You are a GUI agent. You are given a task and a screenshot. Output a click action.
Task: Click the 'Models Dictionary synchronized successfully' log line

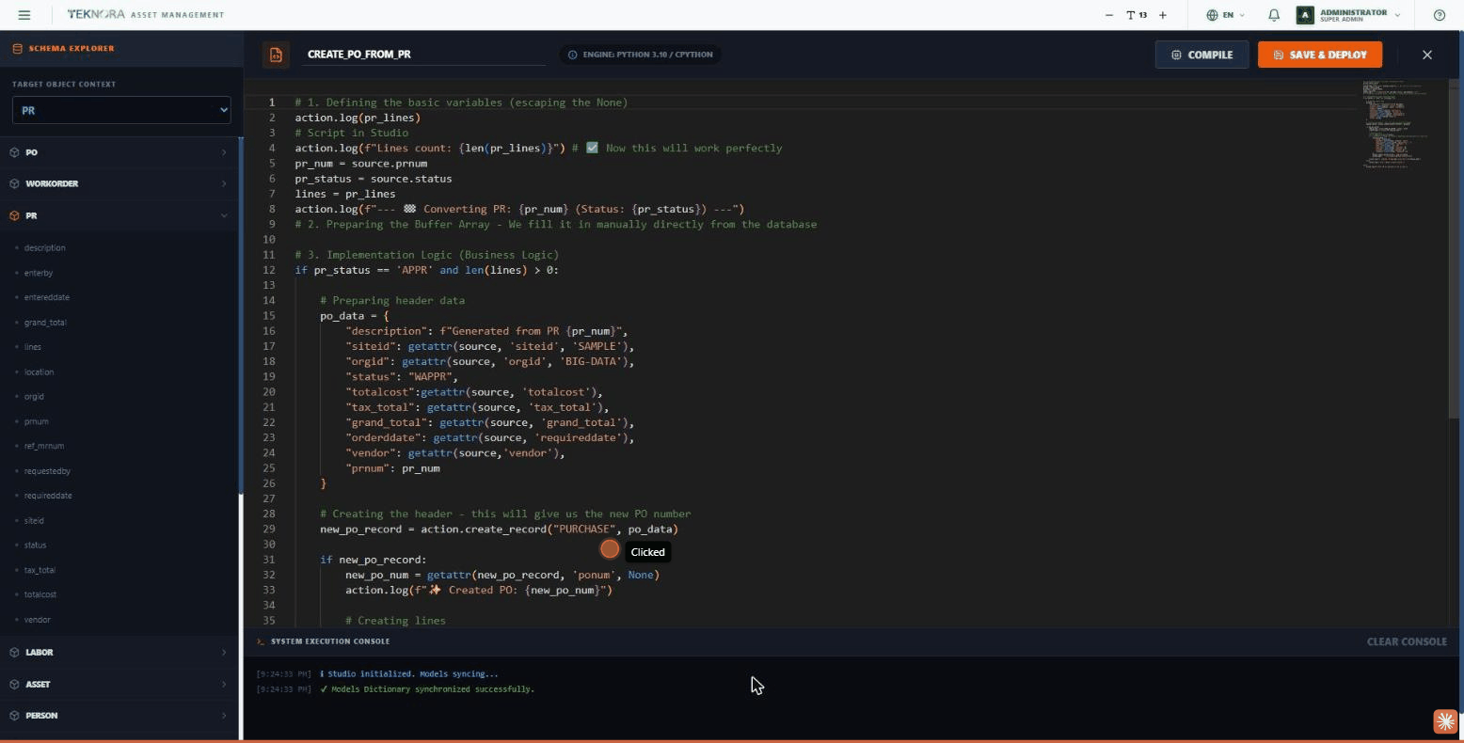click(x=427, y=689)
